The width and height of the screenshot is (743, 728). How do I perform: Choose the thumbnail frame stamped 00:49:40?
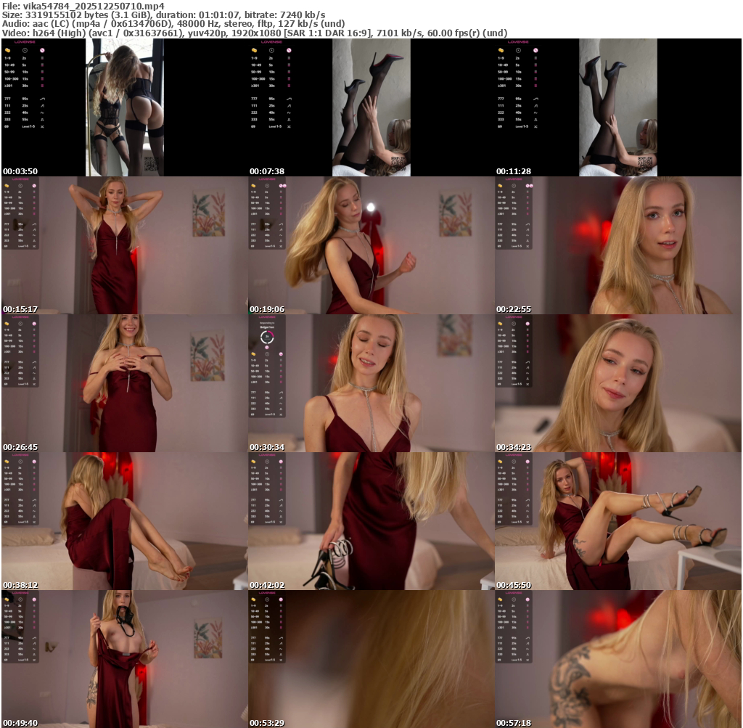click(x=124, y=659)
